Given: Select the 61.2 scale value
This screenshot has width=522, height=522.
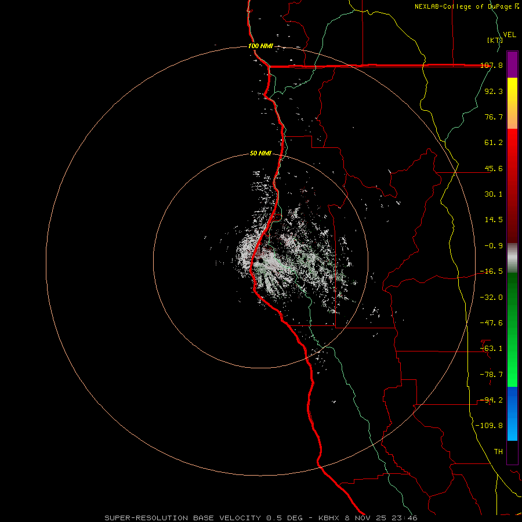Looking at the screenshot, I should pos(494,143).
